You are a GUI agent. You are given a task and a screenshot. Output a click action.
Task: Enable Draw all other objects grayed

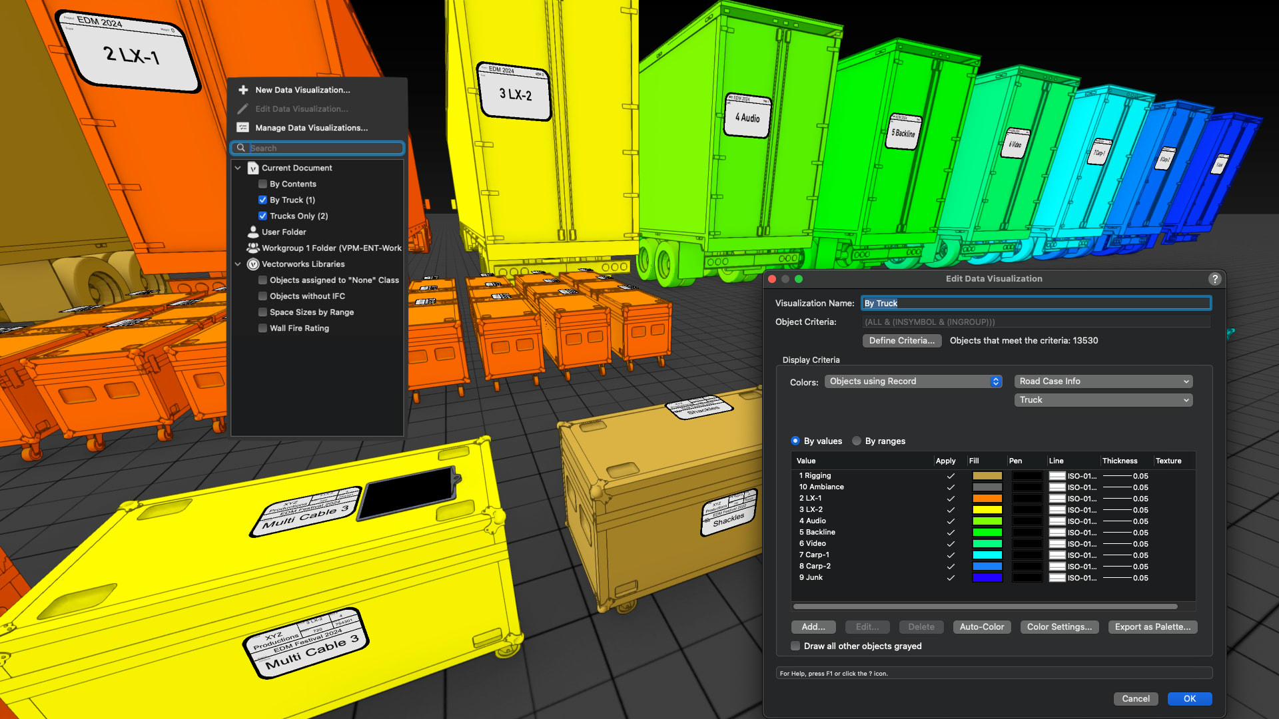tap(795, 646)
